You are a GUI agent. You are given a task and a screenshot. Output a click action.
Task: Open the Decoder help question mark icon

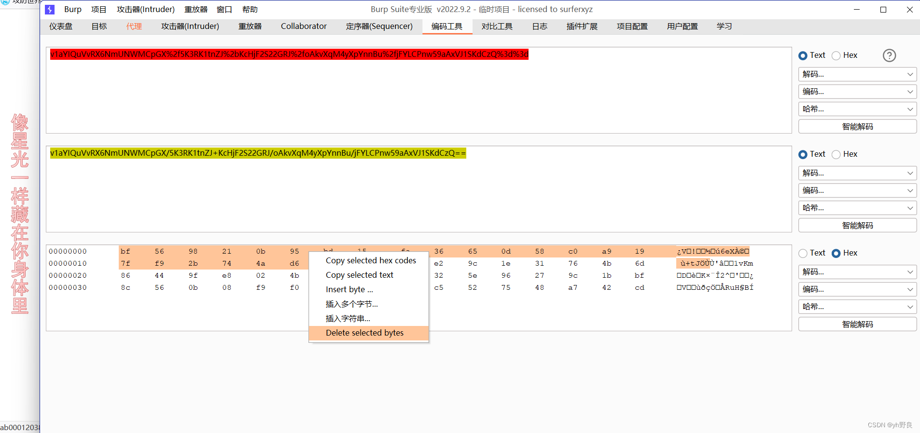coord(889,55)
